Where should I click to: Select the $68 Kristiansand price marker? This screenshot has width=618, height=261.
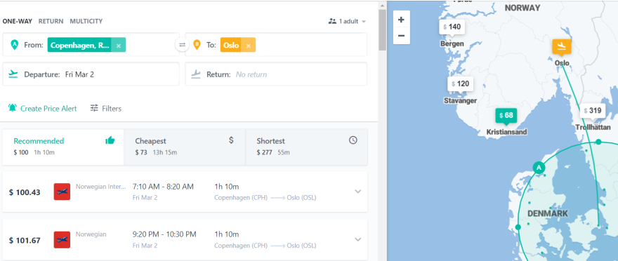click(506, 115)
